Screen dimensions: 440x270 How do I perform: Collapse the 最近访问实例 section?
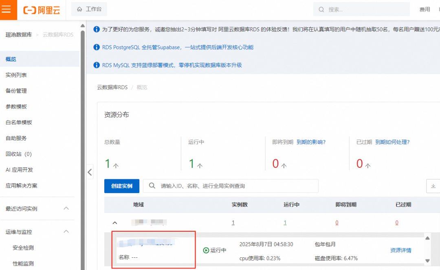point(66,209)
